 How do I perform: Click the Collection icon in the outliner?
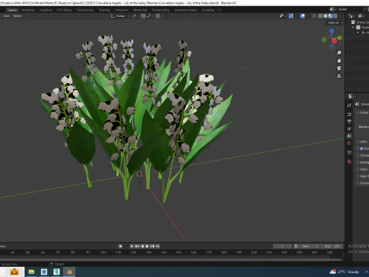[358, 27]
